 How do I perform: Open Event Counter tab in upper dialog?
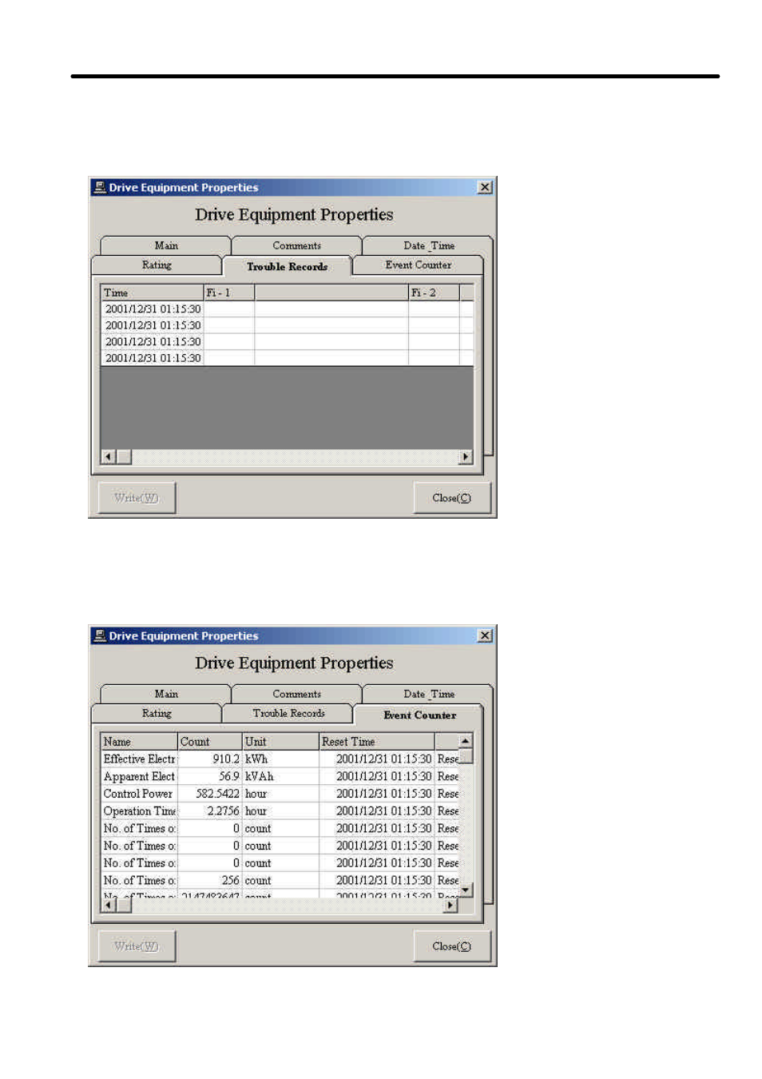tap(418, 265)
